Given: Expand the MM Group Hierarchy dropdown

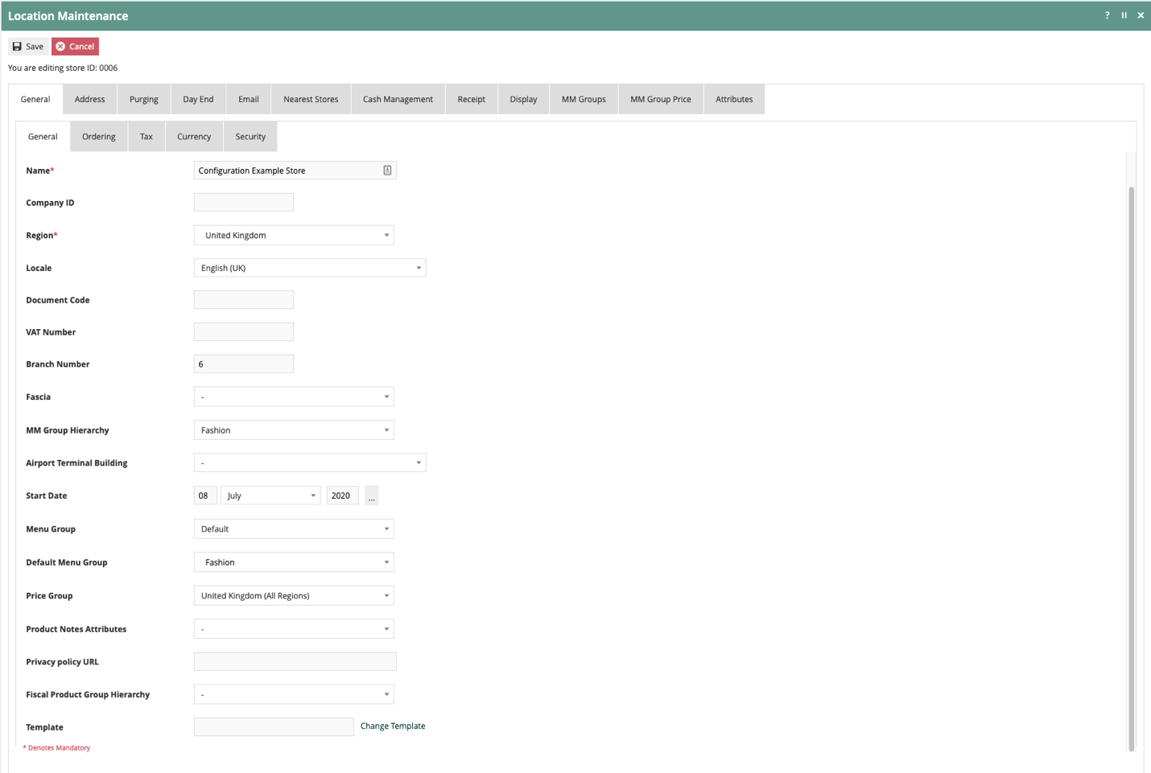Looking at the screenshot, I should click(x=294, y=430).
